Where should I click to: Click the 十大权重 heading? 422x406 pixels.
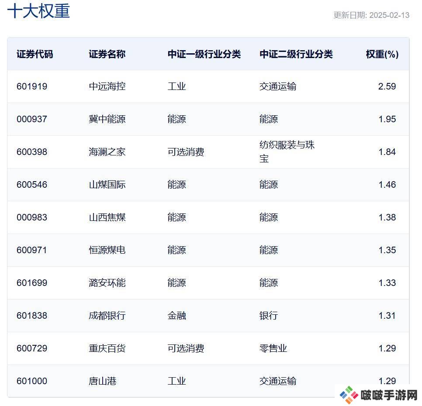38,11
